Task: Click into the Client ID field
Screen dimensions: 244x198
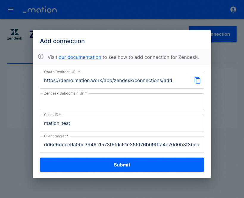Action: pos(122,123)
